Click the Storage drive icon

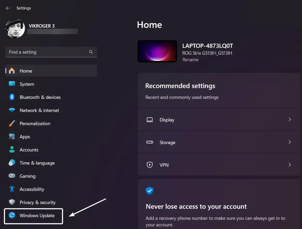click(x=150, y=142)
